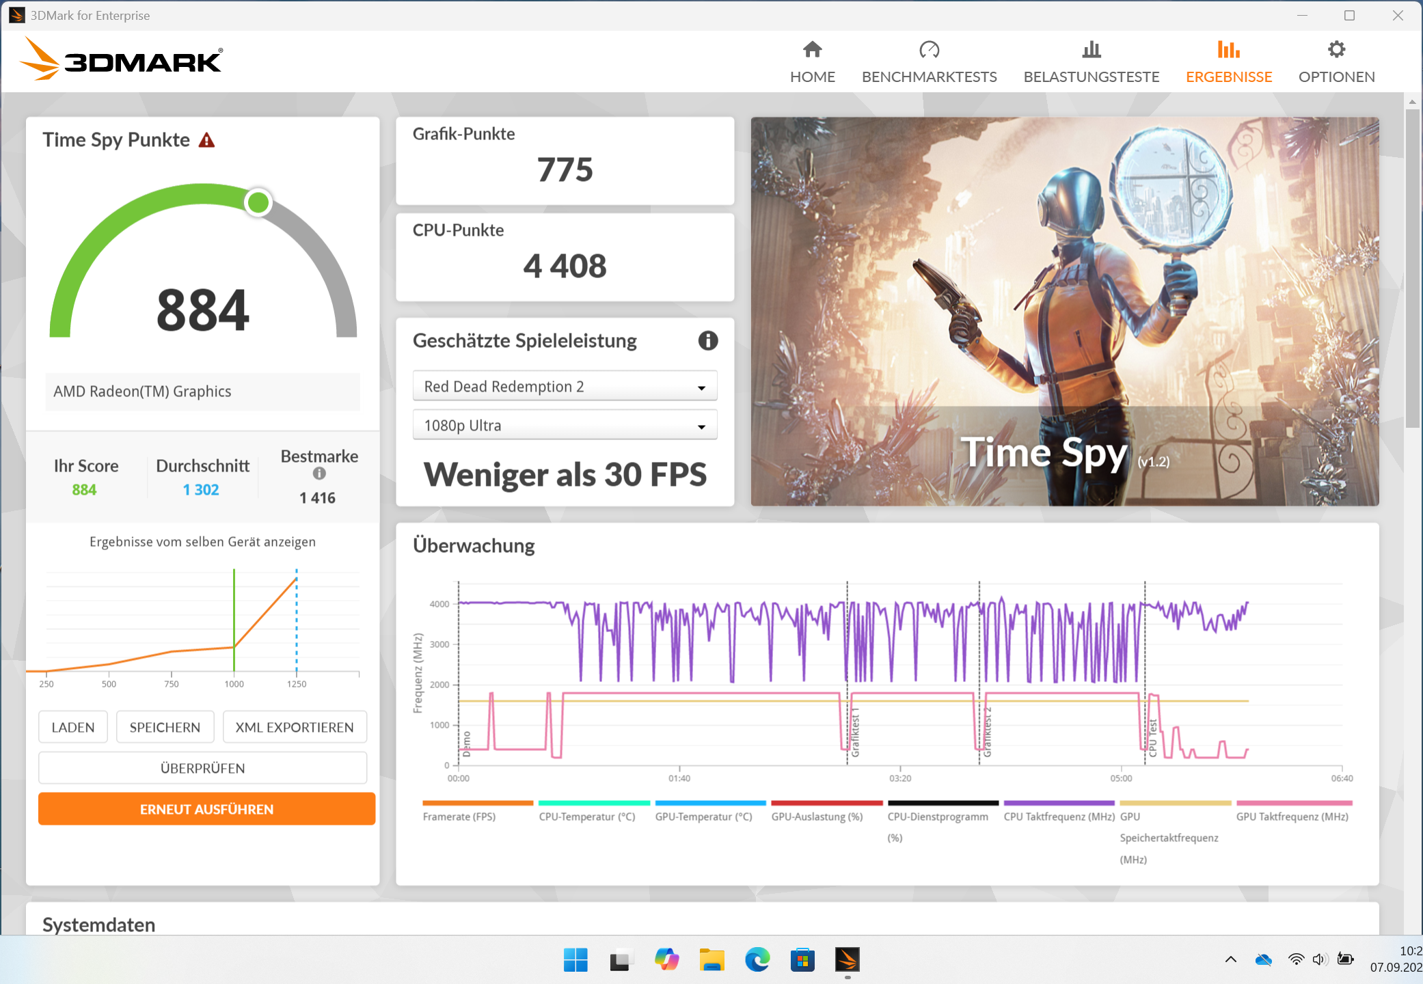Click Ergebnisse vom selben Gerät anzeigen link
Screen dimensions: 1423x984
pyautogui.click(x=202, y=542)
